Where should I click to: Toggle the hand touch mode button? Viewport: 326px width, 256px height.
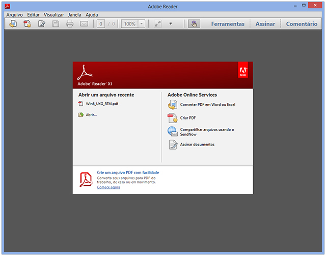(194, 24)
